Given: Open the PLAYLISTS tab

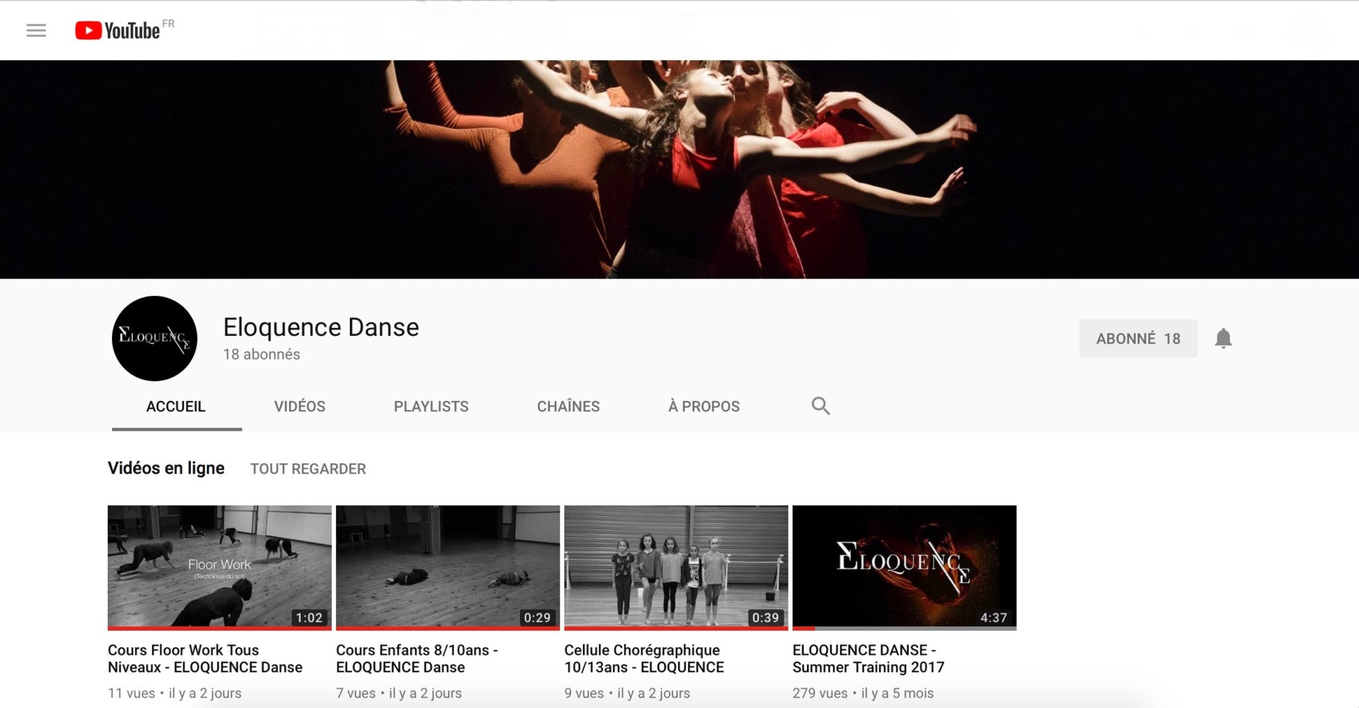Looking at the screenshot, I should [431, 407].
